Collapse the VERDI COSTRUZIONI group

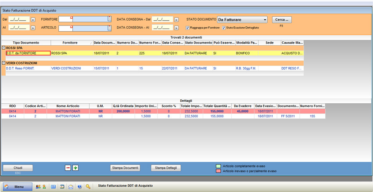click(x=4, y=63)
